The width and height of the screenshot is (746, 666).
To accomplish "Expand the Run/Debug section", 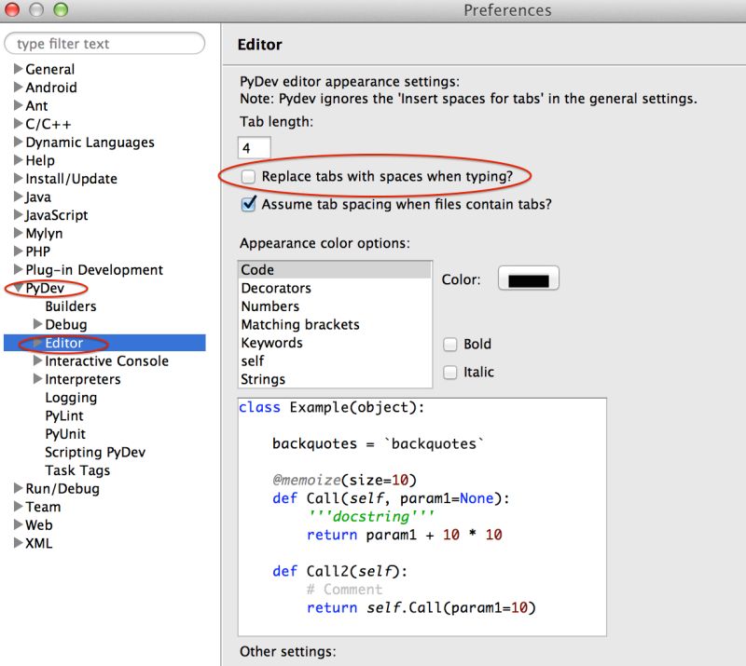I will click(x=19, y=488).
